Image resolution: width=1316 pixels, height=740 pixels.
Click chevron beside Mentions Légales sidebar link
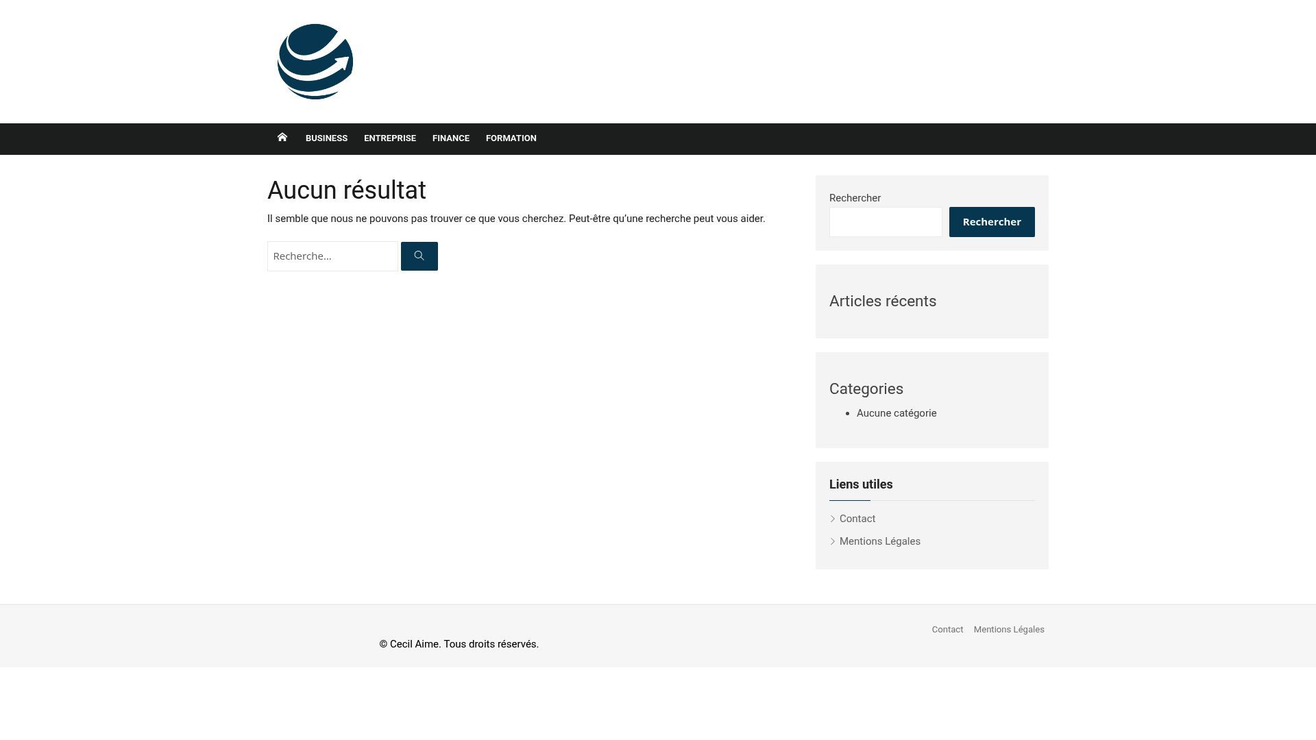pyautogui.click(x=833, y=541)
